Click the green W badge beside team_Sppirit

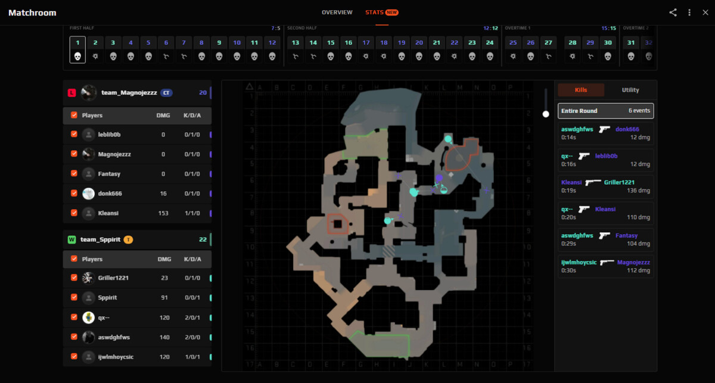[x=71, y=239]
